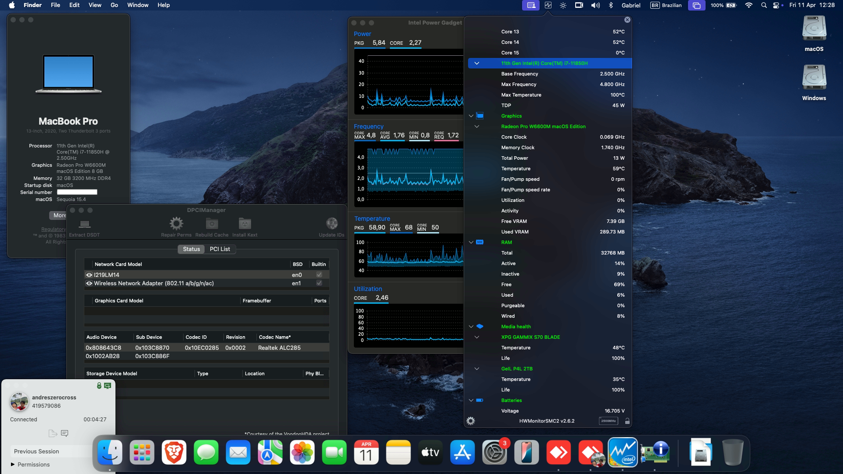The image size is (843, 474).
Task: Trigger Update IDs globe icon
Action: point(332,224)
